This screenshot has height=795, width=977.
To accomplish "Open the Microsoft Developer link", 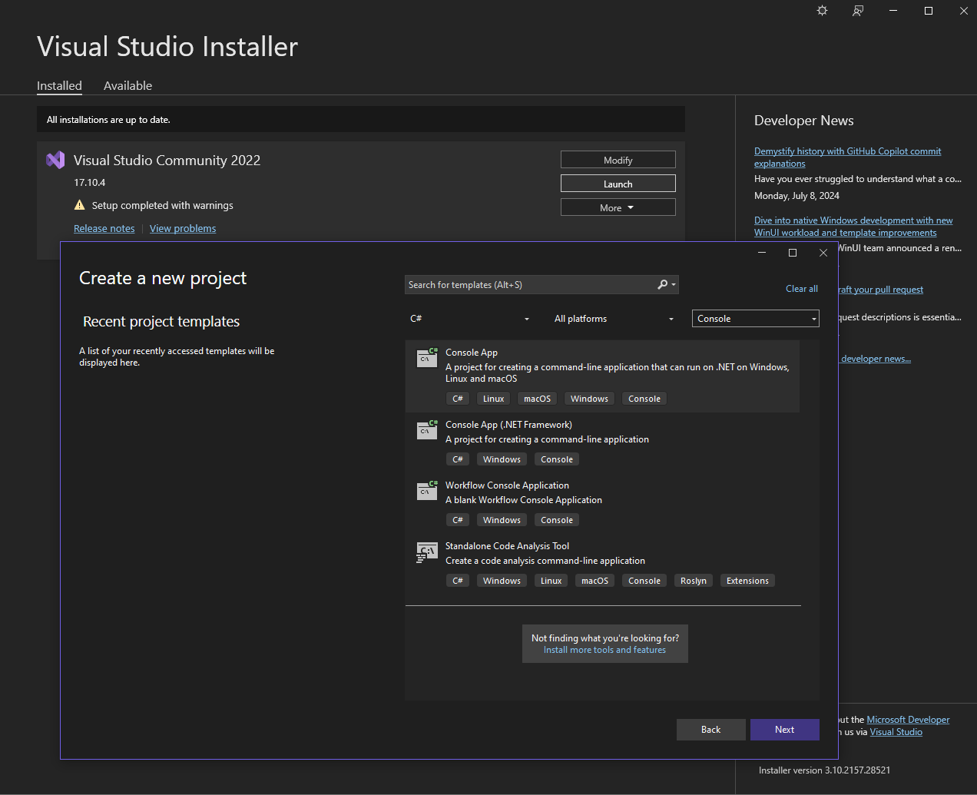I will 908,720.
